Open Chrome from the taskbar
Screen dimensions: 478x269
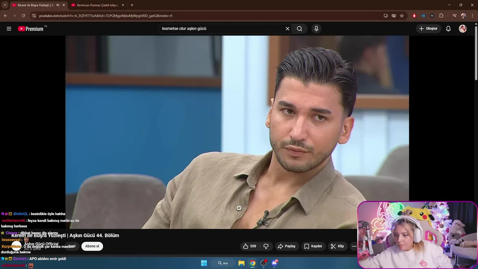(253, 263)
